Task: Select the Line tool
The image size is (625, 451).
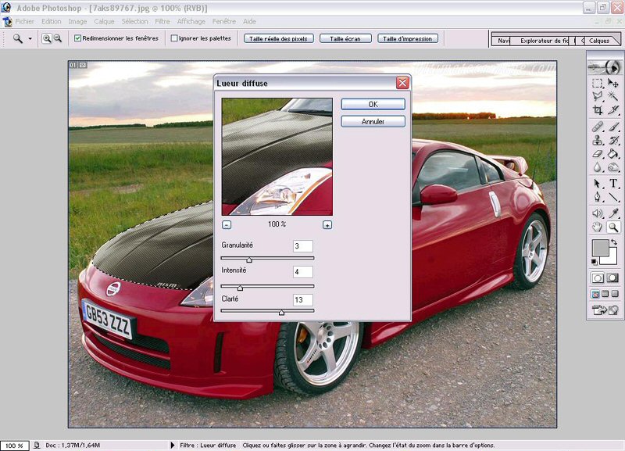Action: (x=613, y=197)
